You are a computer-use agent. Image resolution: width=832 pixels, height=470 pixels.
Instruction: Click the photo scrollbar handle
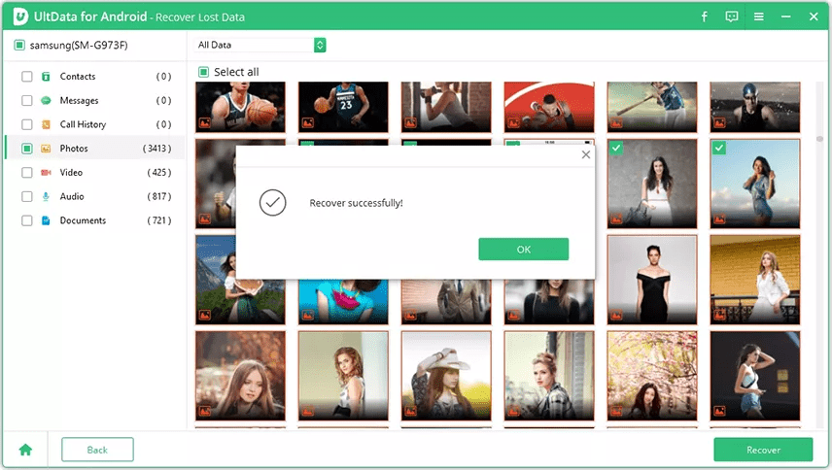pyautogui.click(x=819, y=139)
